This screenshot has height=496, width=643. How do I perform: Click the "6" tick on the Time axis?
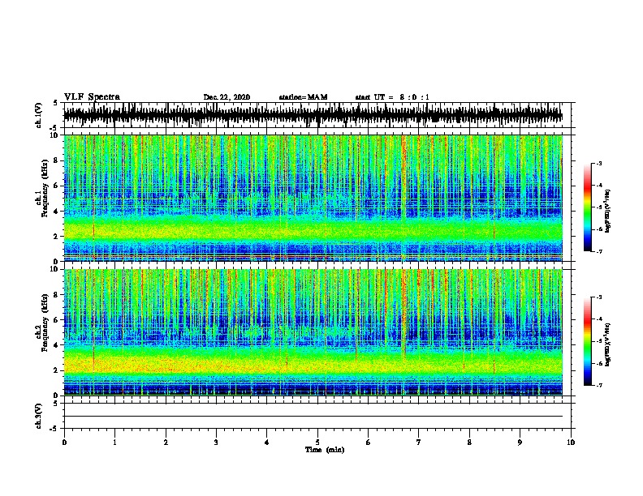tap(369, 443)
